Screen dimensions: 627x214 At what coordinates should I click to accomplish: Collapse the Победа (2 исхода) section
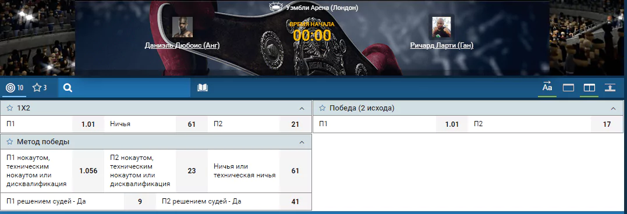(614, 108)
